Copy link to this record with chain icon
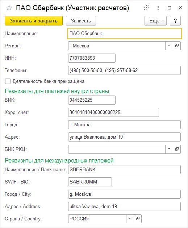The height and width of the screenshot is (228, 188). click(146, 8)
